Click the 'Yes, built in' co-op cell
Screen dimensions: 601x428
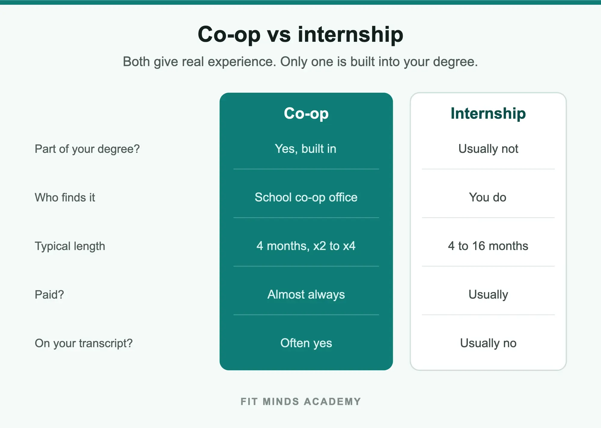pyautogui.click(x=306, y=149)
